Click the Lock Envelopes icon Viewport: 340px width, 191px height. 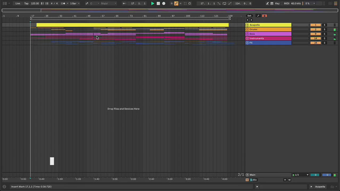tap(264, 16)
